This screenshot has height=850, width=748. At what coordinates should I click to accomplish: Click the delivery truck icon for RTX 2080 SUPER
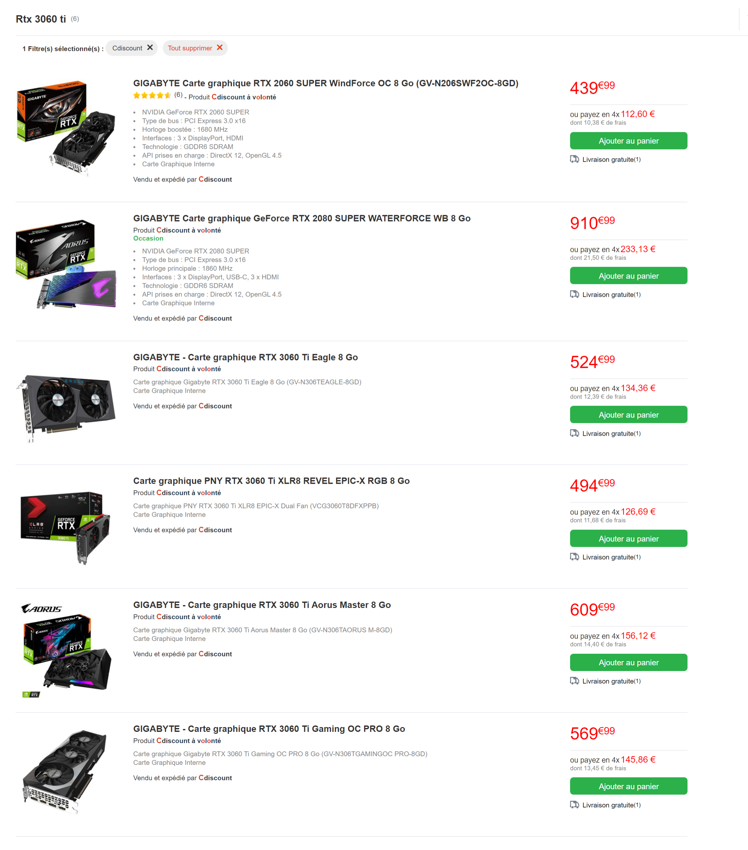click(x=574, y=295)
